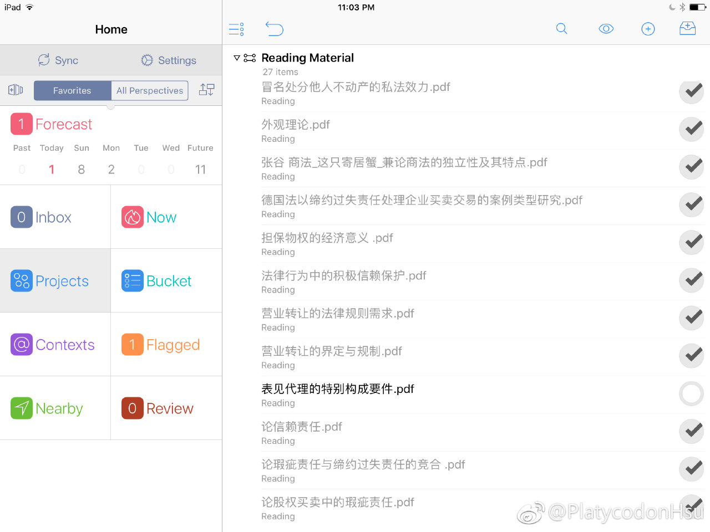Collapse the Reading Material project

click(237, 58)
